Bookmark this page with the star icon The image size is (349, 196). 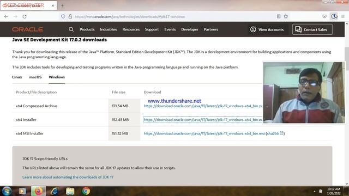coord(286,16)
